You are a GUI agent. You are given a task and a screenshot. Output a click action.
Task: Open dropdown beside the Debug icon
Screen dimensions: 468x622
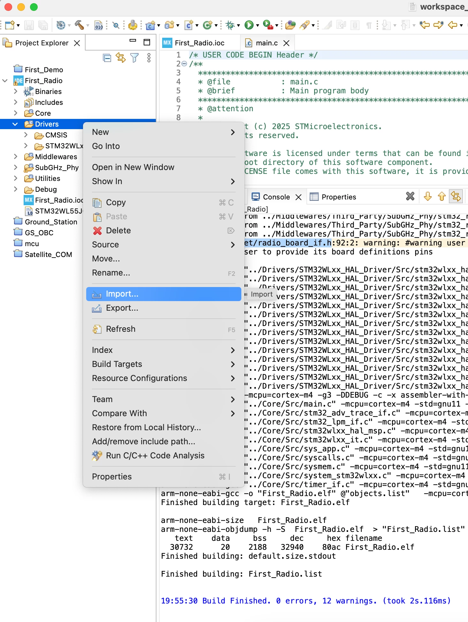pyautogui.click(x=238, y=25)
